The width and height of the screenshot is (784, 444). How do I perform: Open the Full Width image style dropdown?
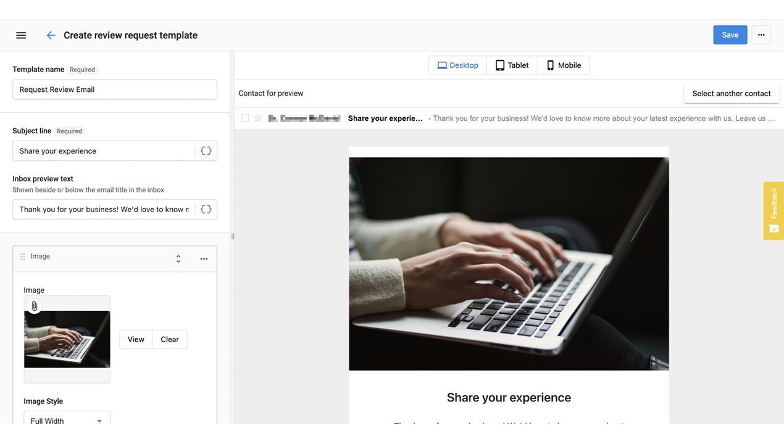pyautogui.click(x=67, y=421)
